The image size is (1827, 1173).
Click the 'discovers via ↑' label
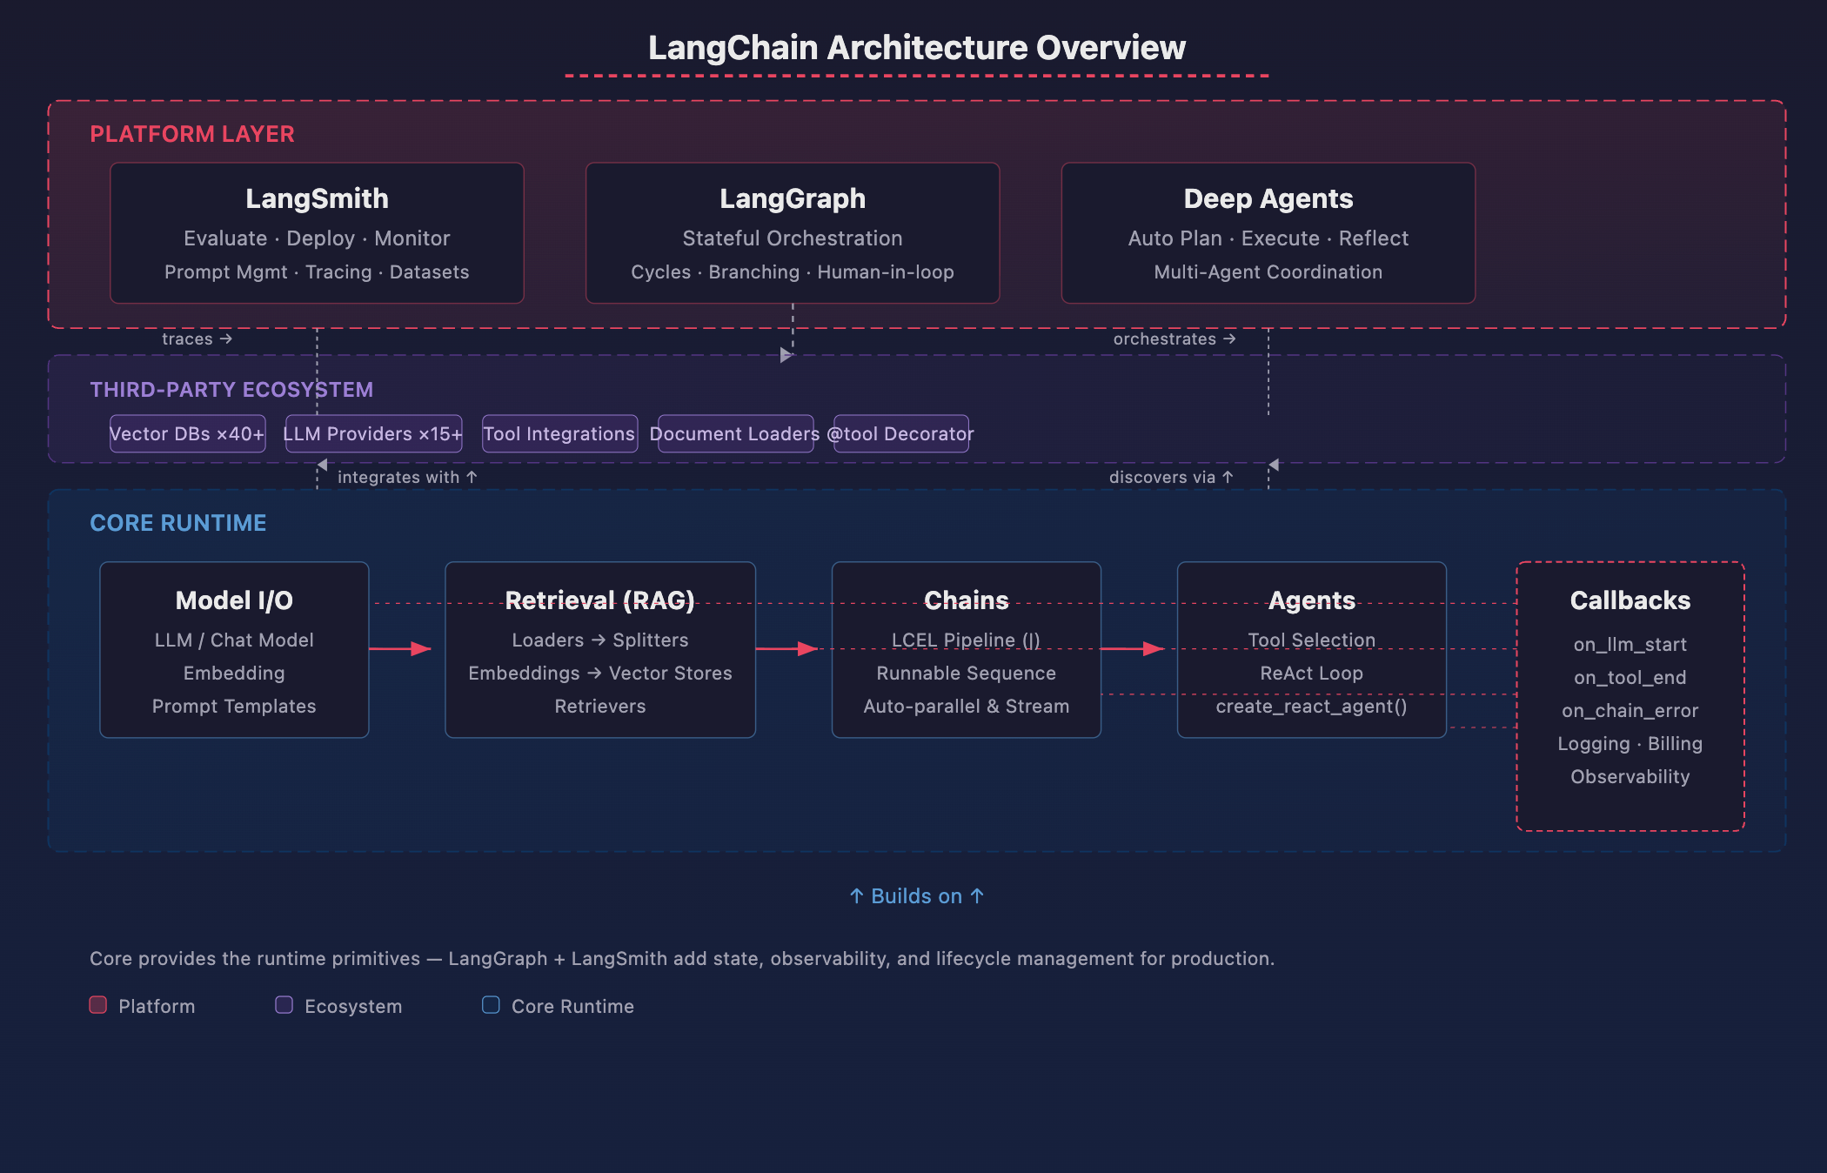(x=1171, y=477)
